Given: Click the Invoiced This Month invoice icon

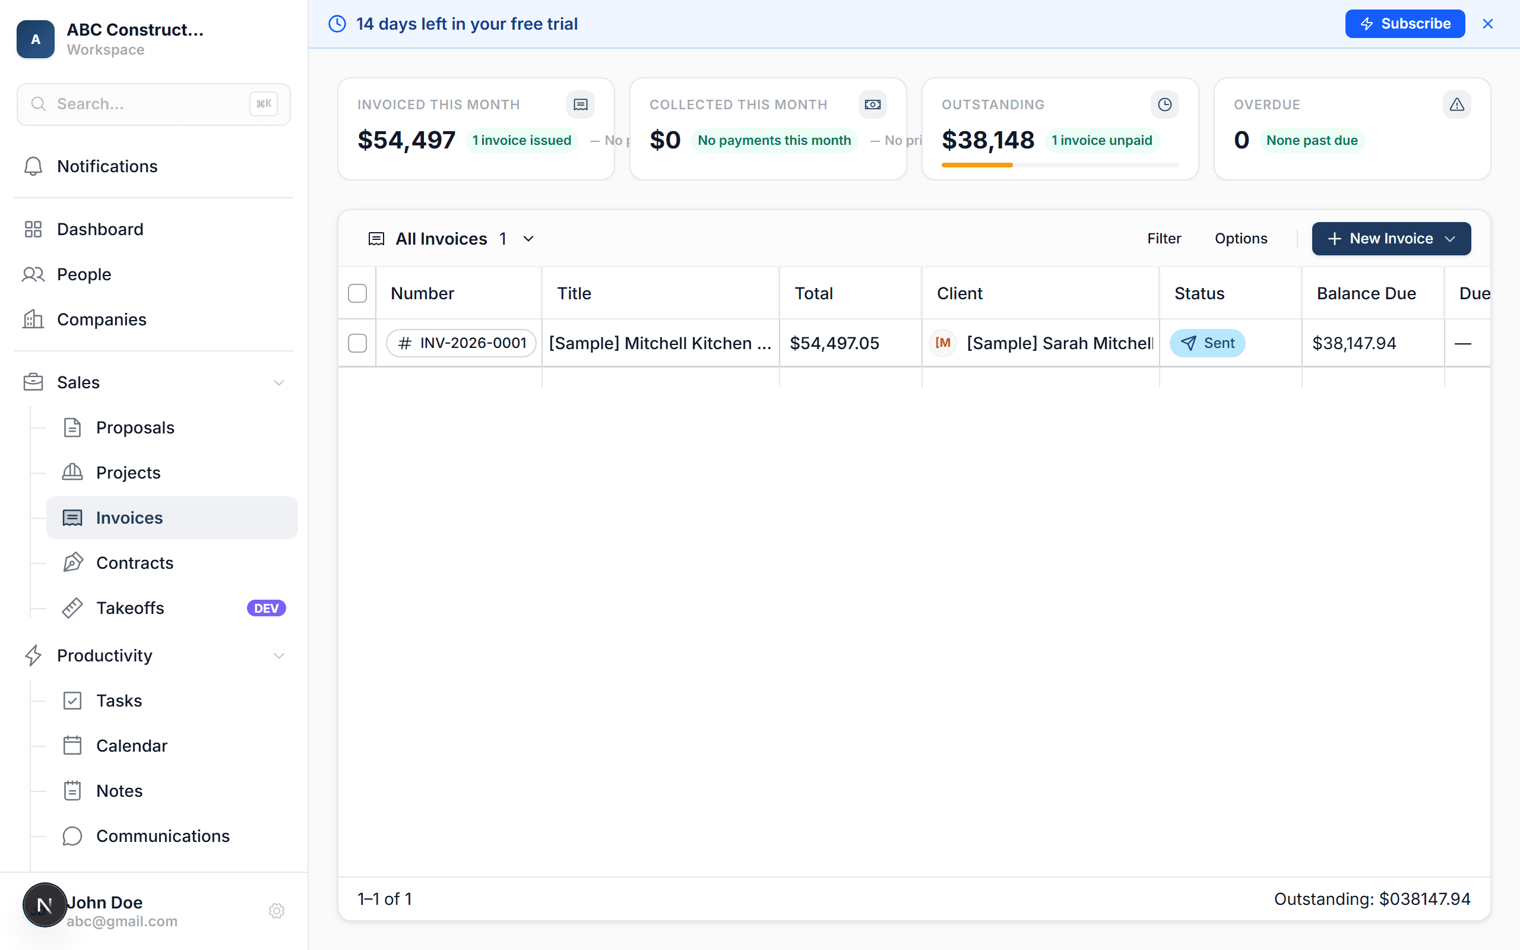Looking at the screenshot, I should 580,104.
